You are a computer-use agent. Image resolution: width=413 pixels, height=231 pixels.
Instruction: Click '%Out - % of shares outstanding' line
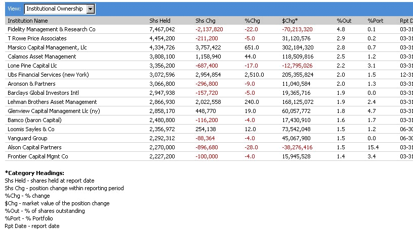[45, 211]
